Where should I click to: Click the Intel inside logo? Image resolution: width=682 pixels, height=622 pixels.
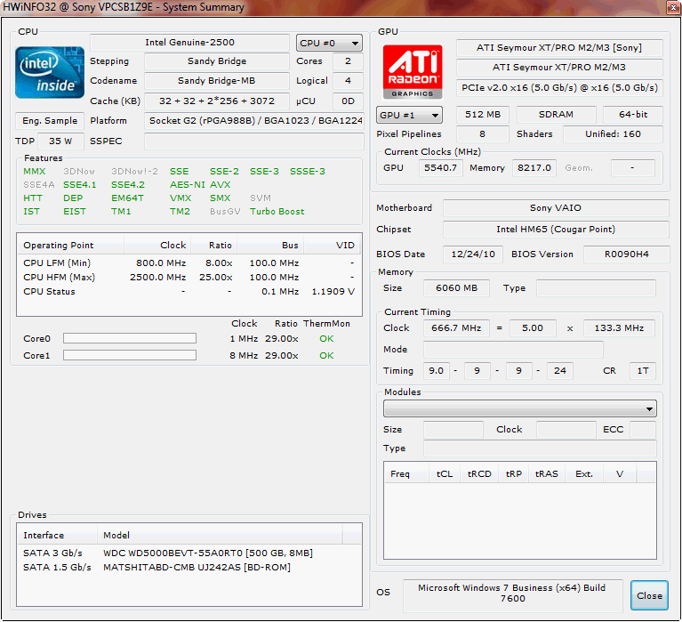[x=50, y=72]
